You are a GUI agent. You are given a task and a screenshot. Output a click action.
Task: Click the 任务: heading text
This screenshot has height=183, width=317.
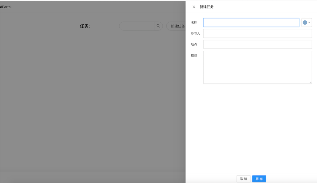pos(85,26)
